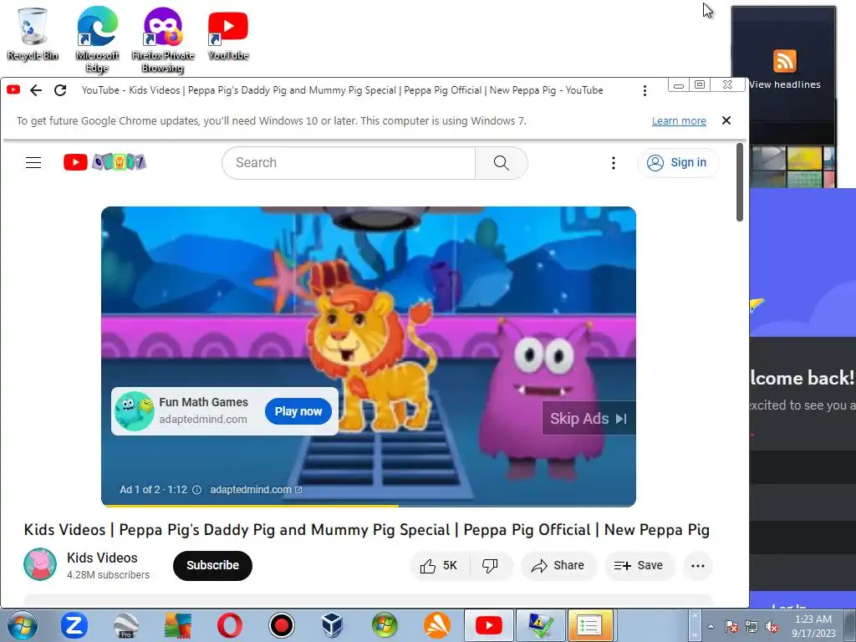Open the Kids Videos channel name
This screenshot has height=642, width=856.
tap(102, 558)
